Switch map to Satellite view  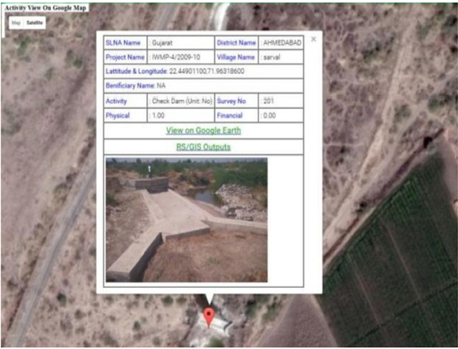pyautogui.click(x=34, y=23)
